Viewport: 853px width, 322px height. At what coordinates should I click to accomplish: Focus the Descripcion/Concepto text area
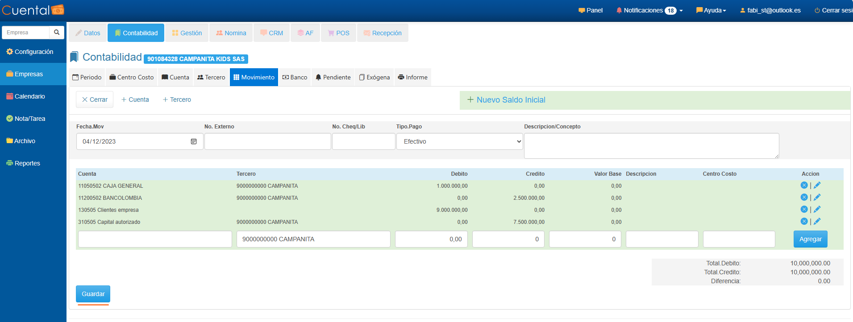[651, 146]
